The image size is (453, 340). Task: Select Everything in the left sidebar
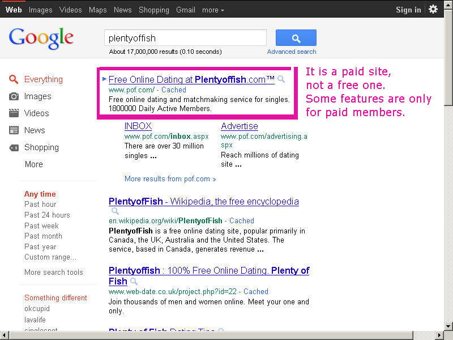click(x=44, y=79)
